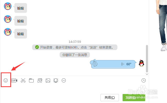Select the scissors screenshot tool
Image resolution: width=167 pixels, height=103 pixels.
click(23, 80)
